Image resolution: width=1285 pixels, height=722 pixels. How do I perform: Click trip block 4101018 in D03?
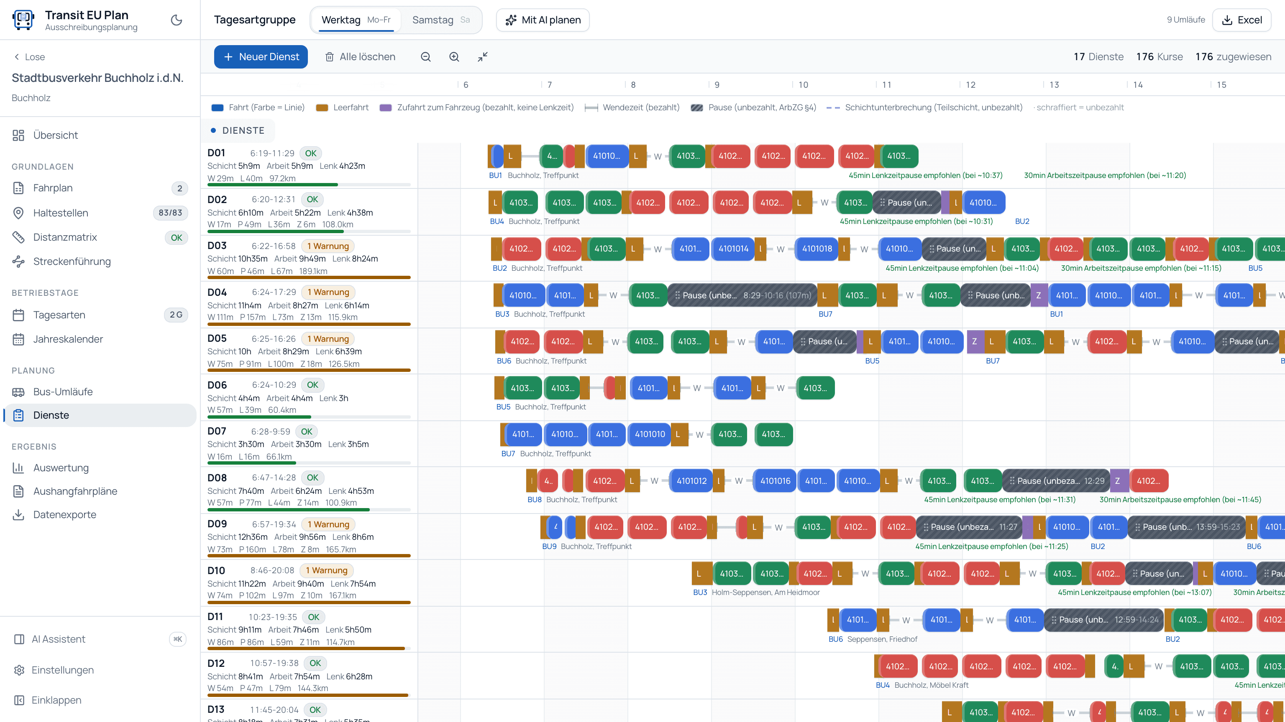click(817, 249)
